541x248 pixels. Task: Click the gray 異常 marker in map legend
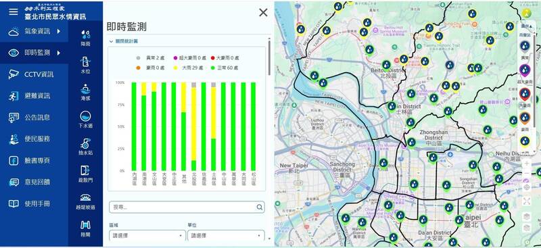click(x=525, y=46)
